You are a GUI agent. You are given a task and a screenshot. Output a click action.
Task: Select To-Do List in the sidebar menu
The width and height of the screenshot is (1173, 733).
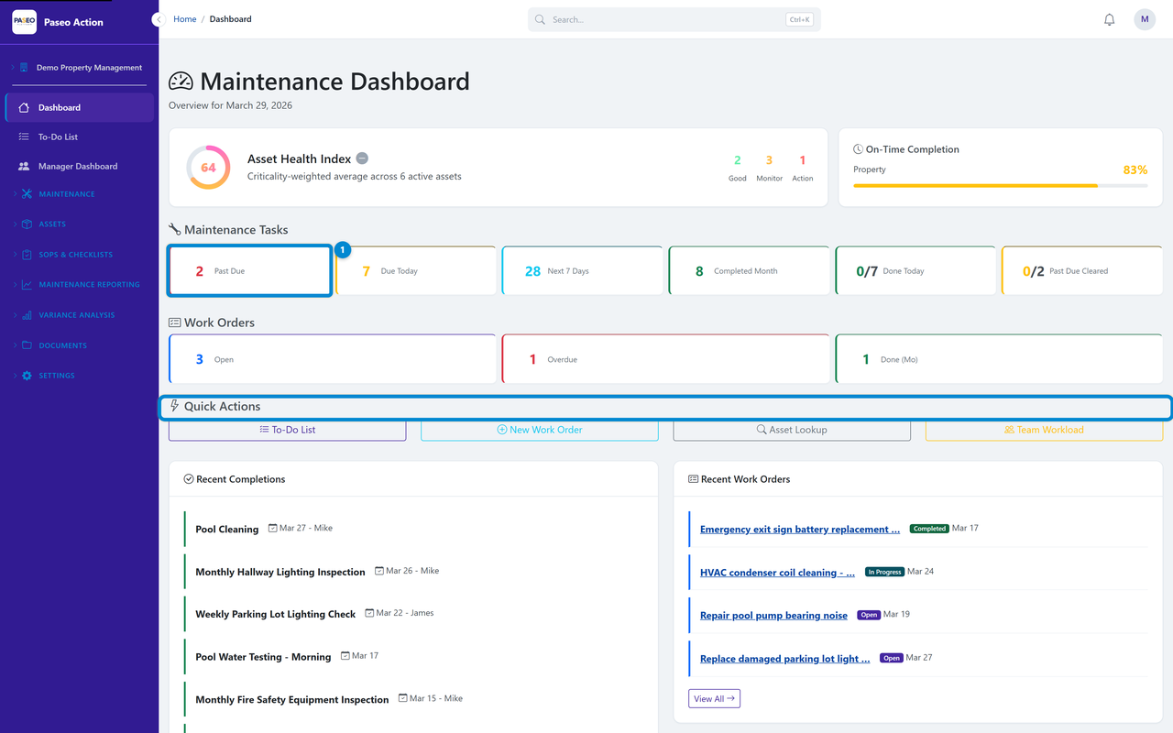click(58, 137)
